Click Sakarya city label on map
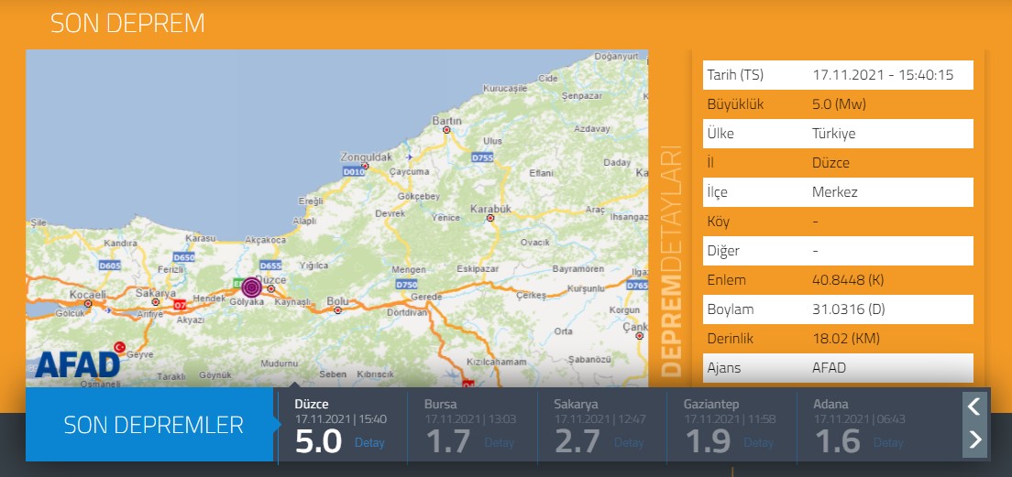This screenshot has width=1012, height=477. (x=156, y=293)
